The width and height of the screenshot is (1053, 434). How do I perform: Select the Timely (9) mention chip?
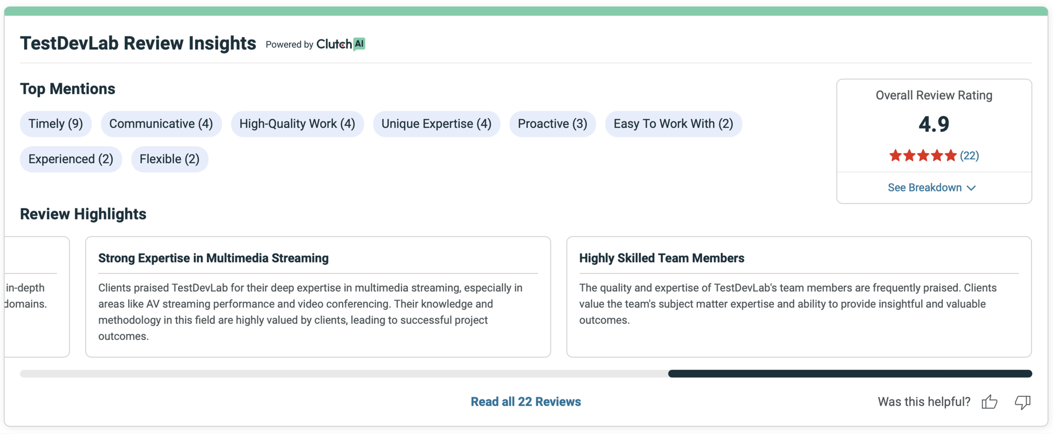pyautogui.click(x=56, y=124)
